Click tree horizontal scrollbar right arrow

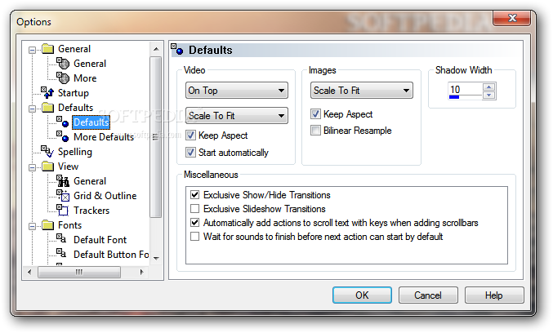(x=142, y=272)
